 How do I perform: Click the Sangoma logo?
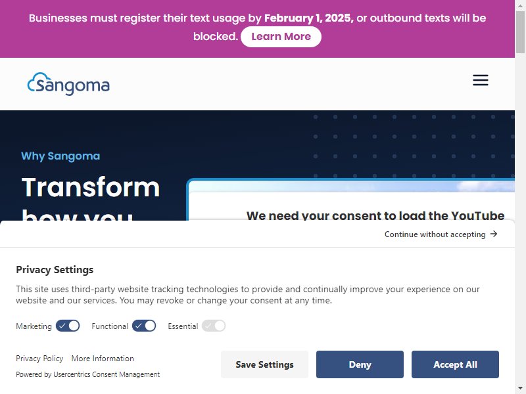pyautogui.click(x=68, y=84)
